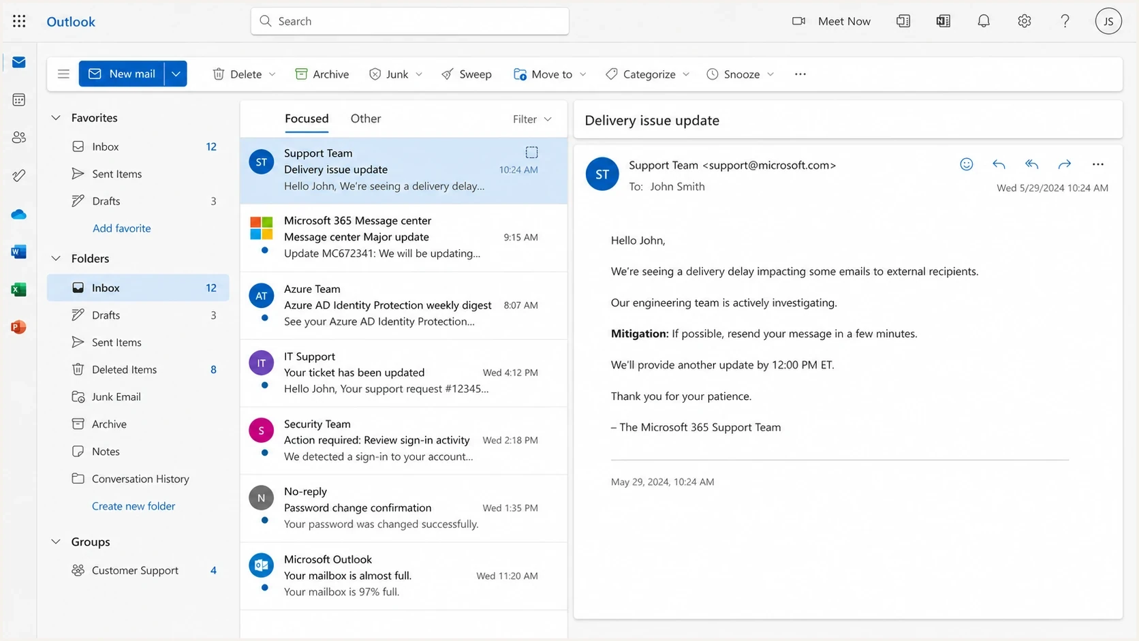Open the Archive folder in the Folders list

coord(138,424)
